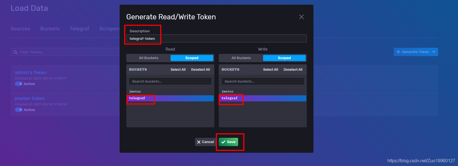The width and height of the screenshot is (458, 166).
Task: Open the Buckets tab
Action: pyautogui.click(x=50, y=29)
